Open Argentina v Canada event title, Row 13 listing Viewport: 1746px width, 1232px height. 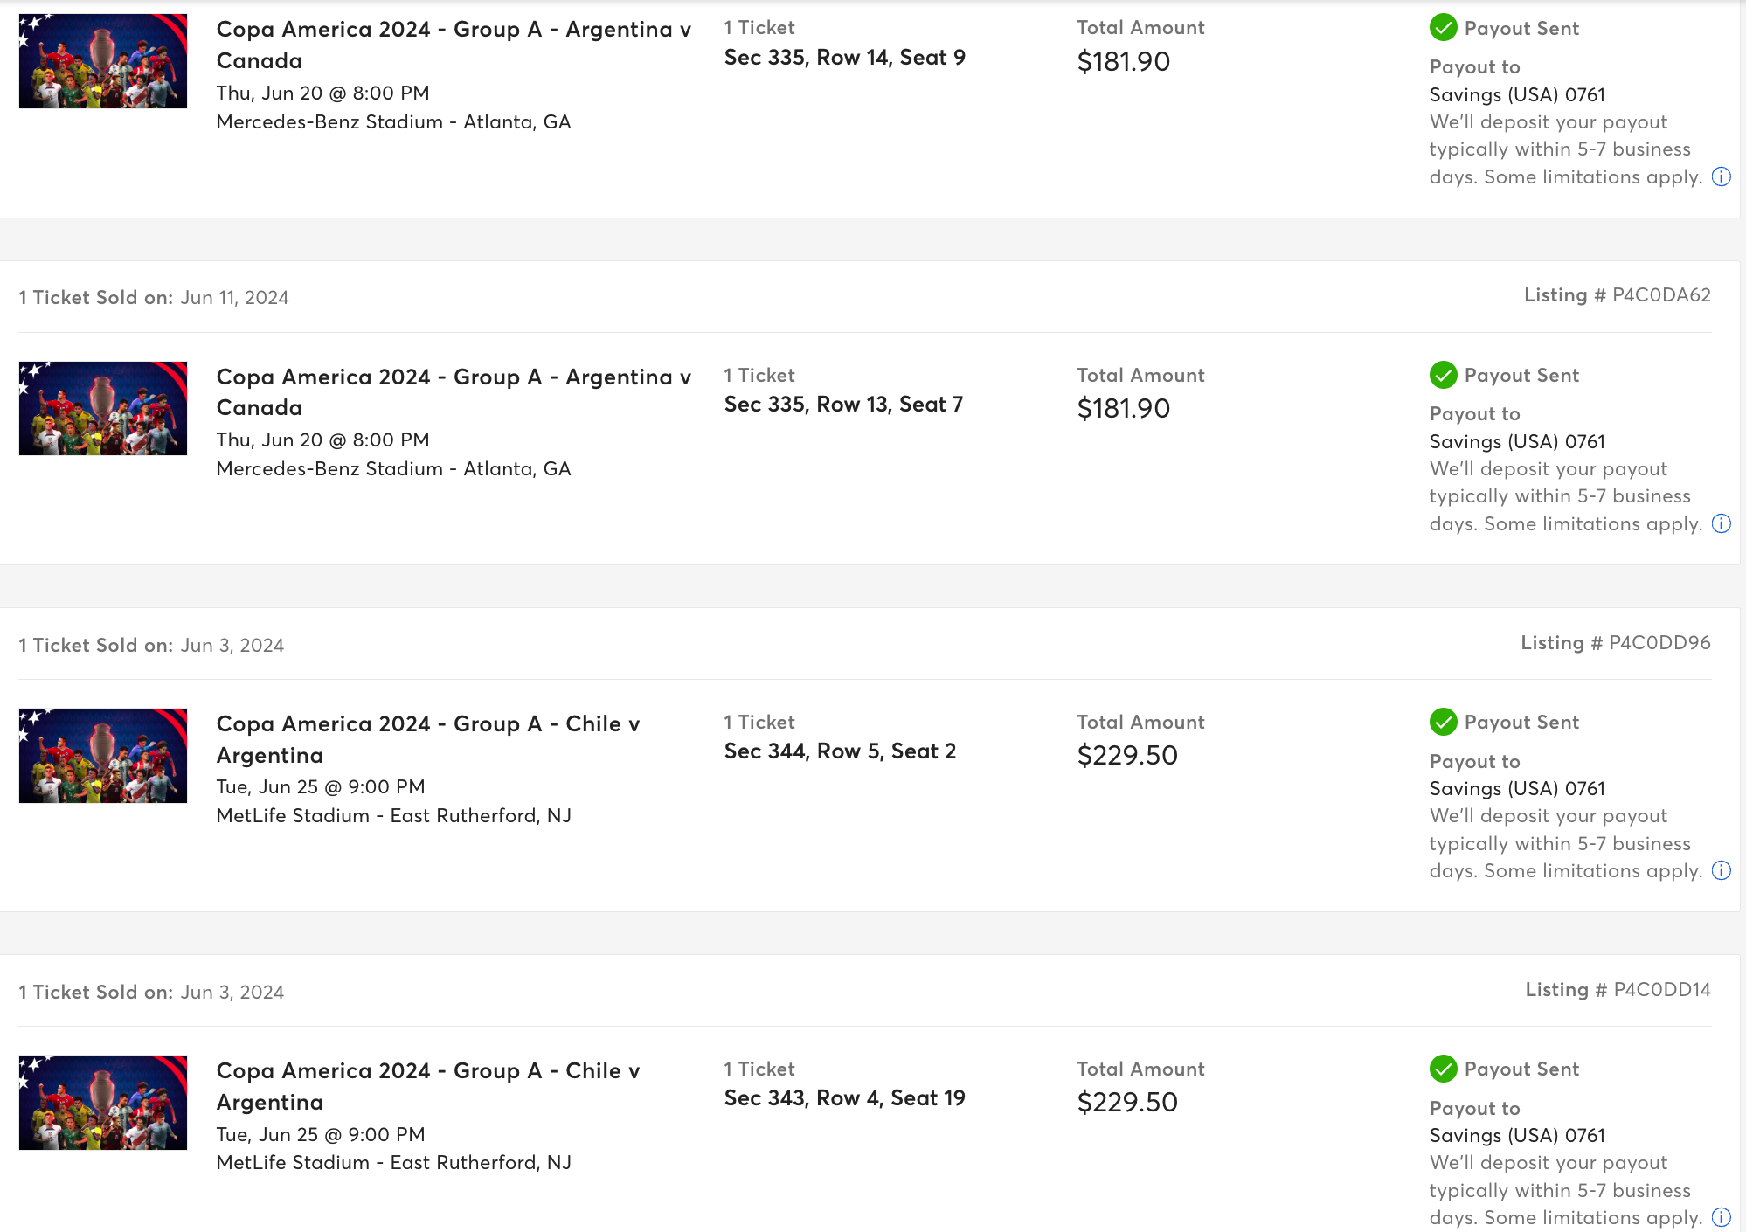454,392
